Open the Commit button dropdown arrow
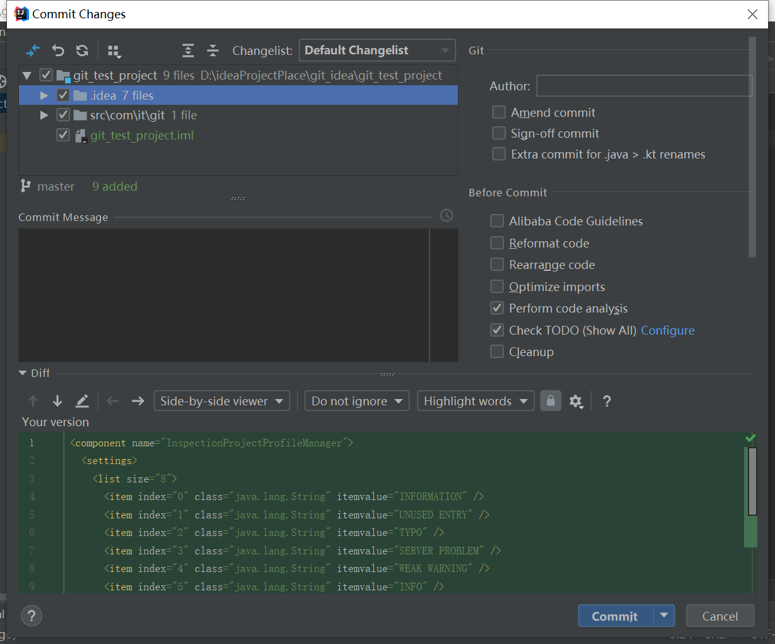This screenshot has height=644, width=775. (664, 616)
